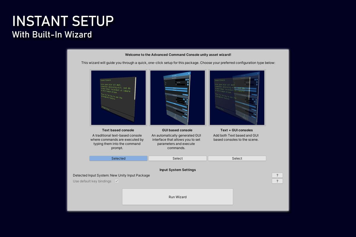Open help for Use default key bindings

(x=277, y=181)
